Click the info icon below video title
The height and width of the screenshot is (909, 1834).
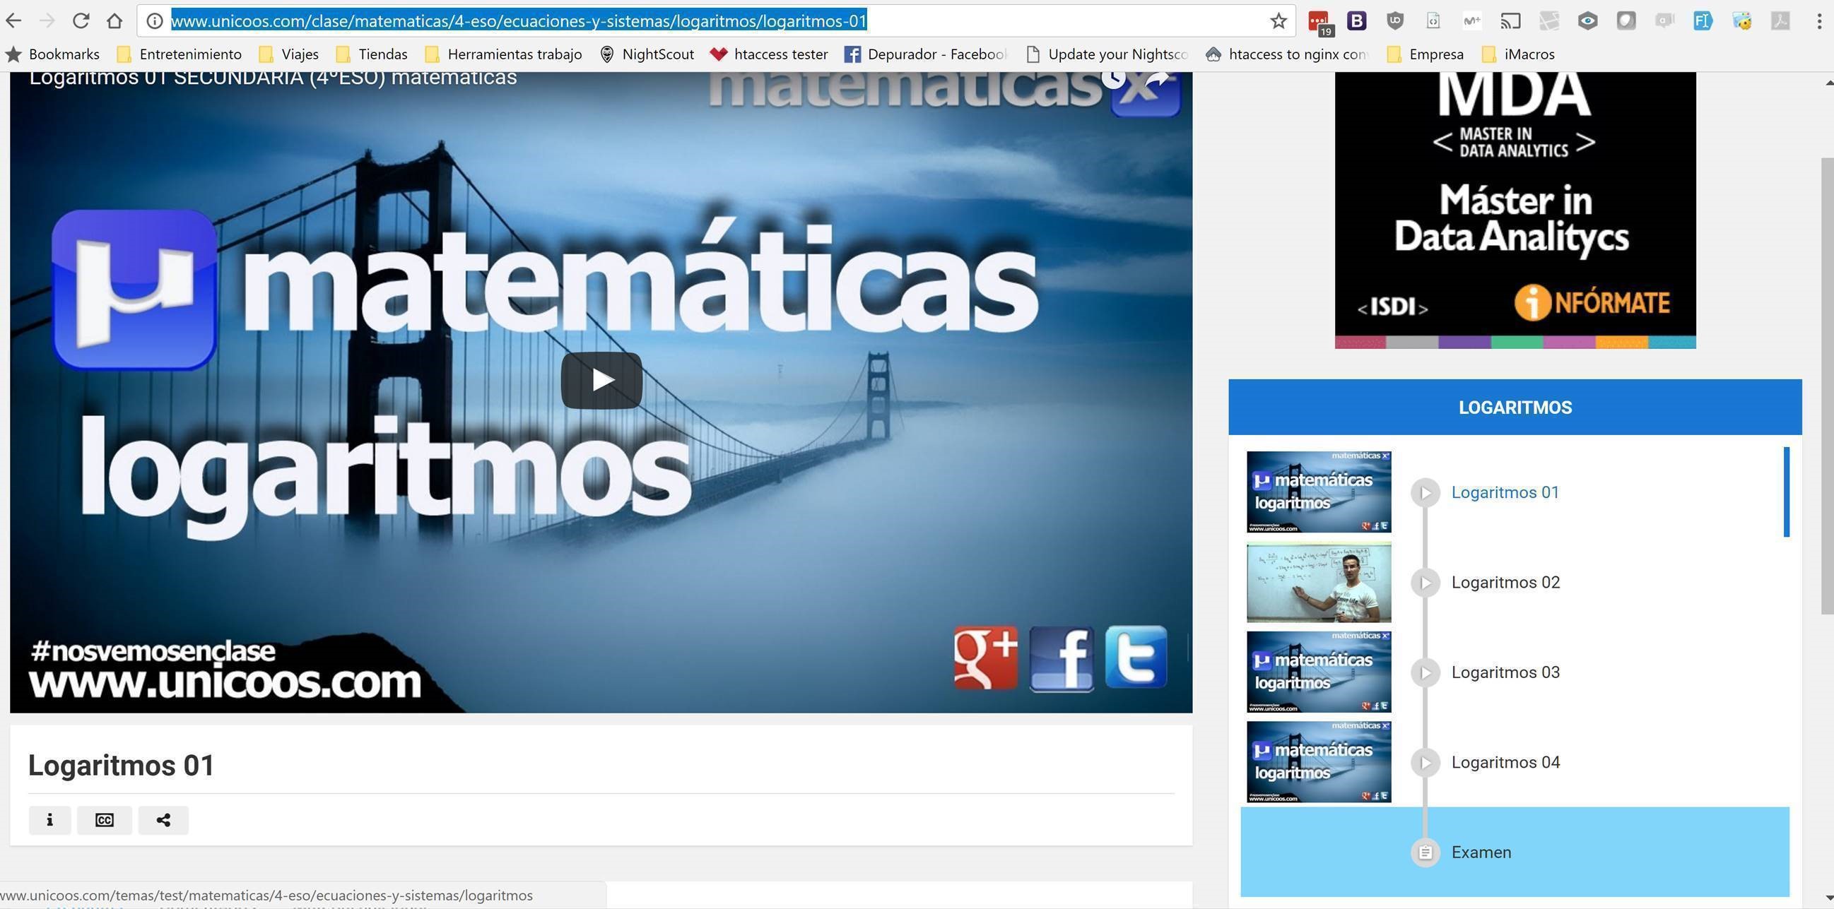click(x=49, y=820)
